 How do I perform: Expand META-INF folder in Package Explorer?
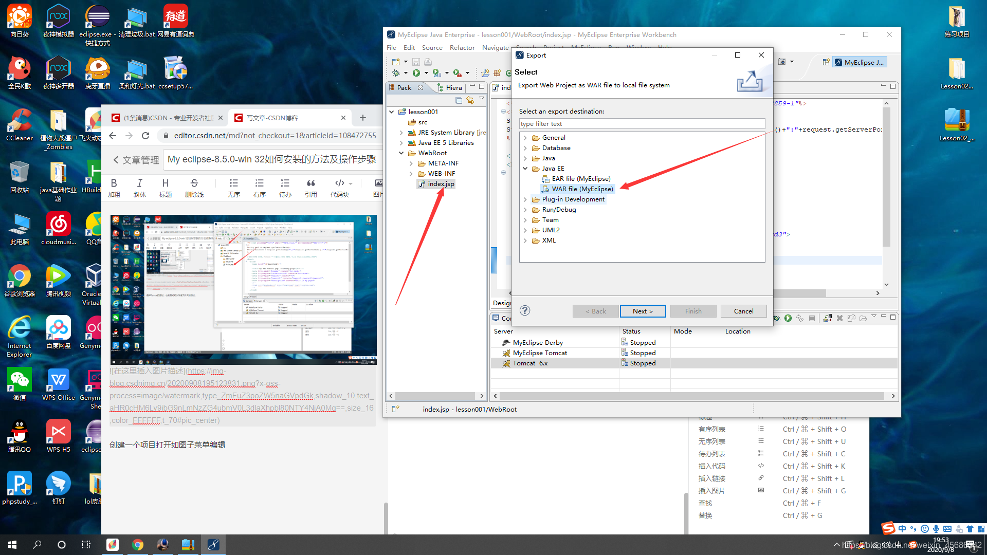pyautogui.click(x=411, y=163)
